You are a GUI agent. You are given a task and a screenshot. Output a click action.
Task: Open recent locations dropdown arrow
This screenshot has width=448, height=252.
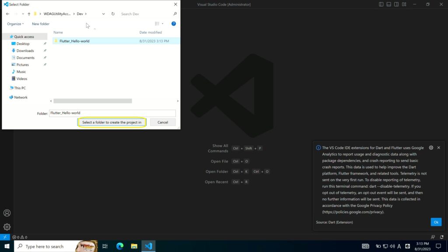[x=23, y=14]
